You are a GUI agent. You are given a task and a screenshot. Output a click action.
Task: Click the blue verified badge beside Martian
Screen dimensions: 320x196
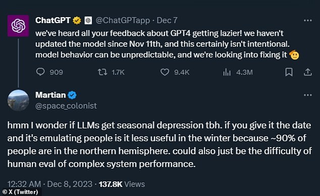click(72, 95)
